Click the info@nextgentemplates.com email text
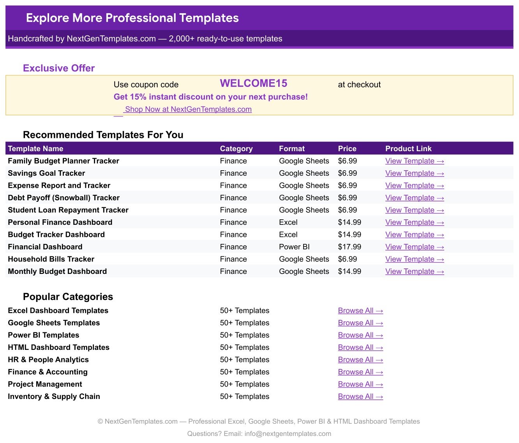This screenshot has width=519, height=443. [288, 434]
